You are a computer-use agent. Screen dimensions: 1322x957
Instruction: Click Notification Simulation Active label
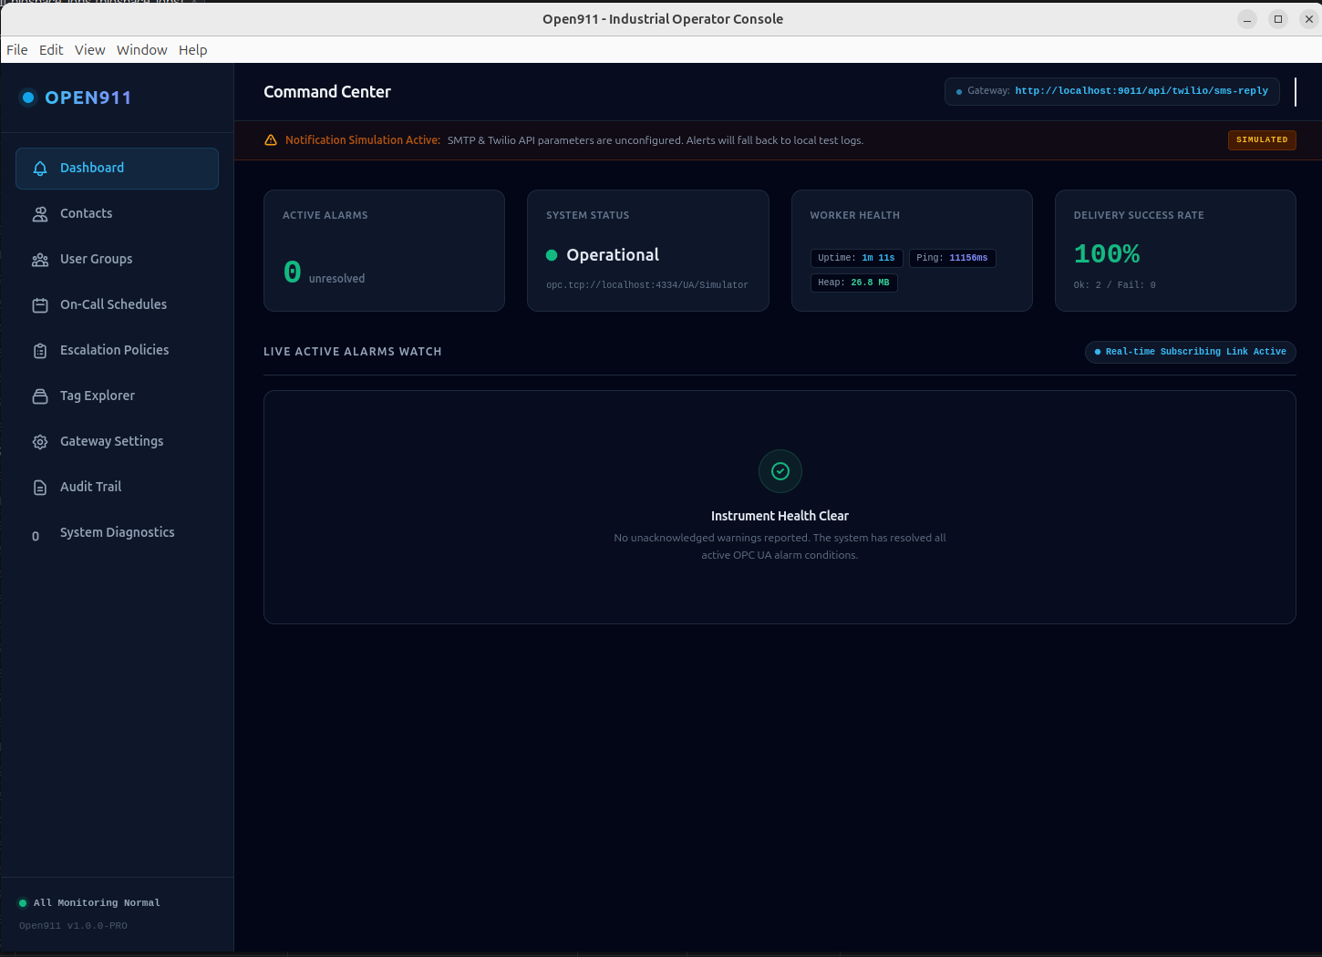(x=363, y=140)
